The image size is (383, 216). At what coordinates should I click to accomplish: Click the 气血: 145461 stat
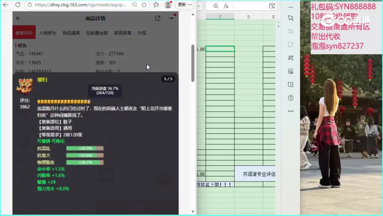(29, 54)
